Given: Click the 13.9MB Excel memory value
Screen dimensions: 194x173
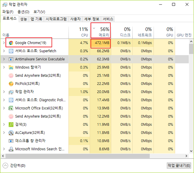Looking at the screenshot, I should pos(103,108).
